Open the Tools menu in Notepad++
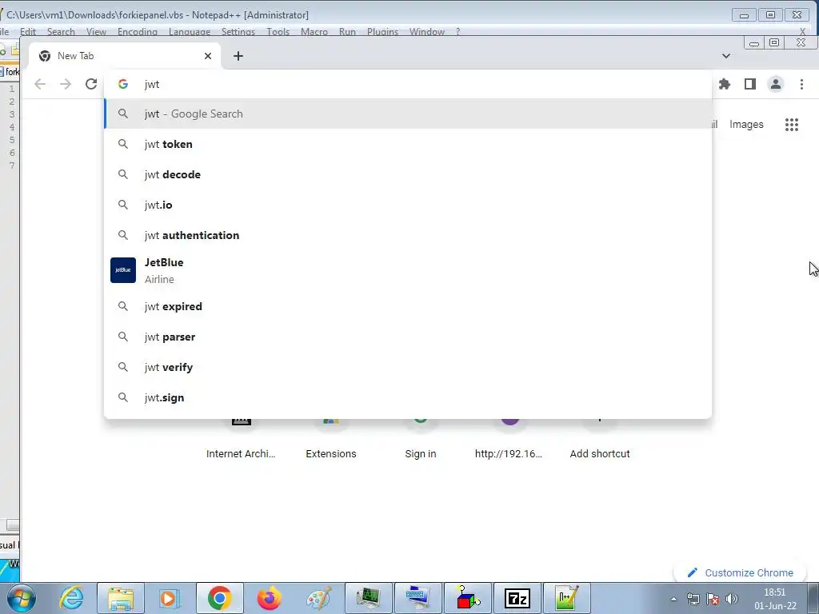The height and width of the screenshot is (614, 819). (278, 32)
